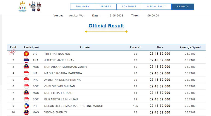Click the Average Speed column header
211x116 pixels.
190,47
